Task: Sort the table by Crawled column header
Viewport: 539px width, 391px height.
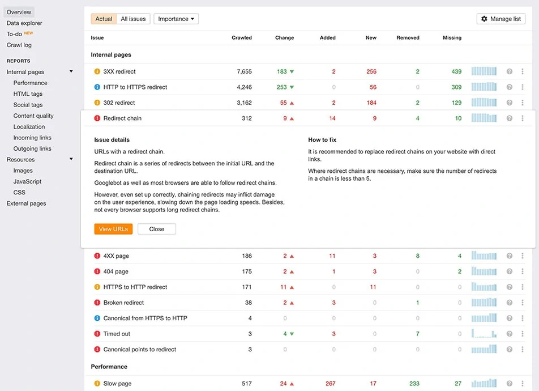Action: click(x=241, y=38)
